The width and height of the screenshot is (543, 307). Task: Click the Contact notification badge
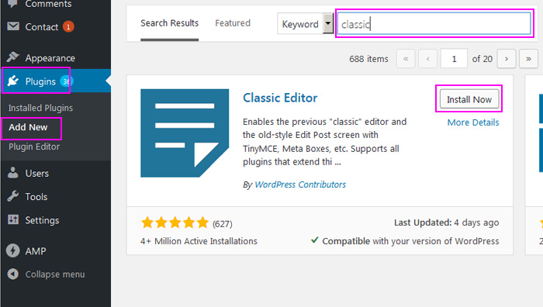[68, 26]
